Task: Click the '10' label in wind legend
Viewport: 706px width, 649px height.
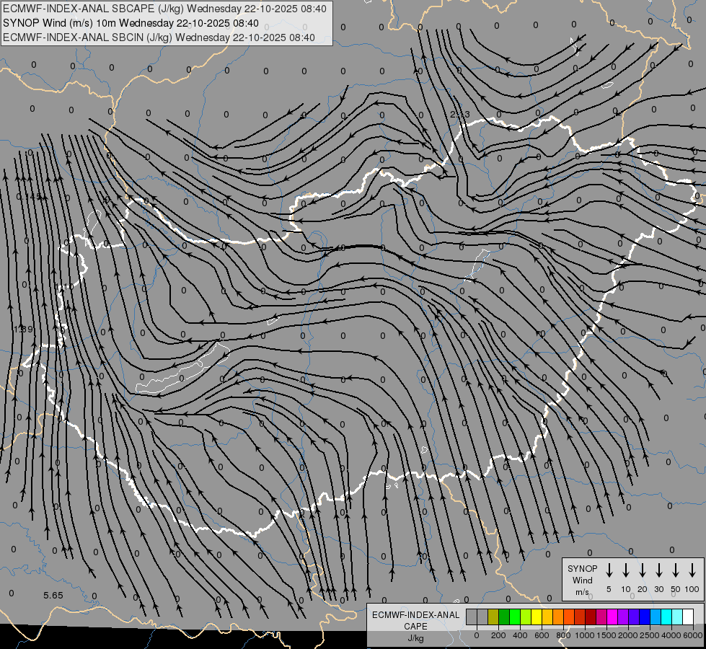Action: click(626, 589)
